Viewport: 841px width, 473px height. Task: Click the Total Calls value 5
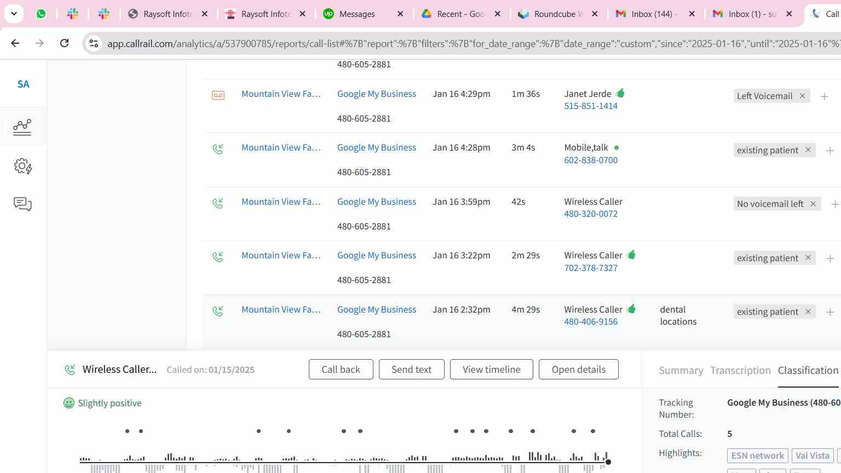(729, 434)
